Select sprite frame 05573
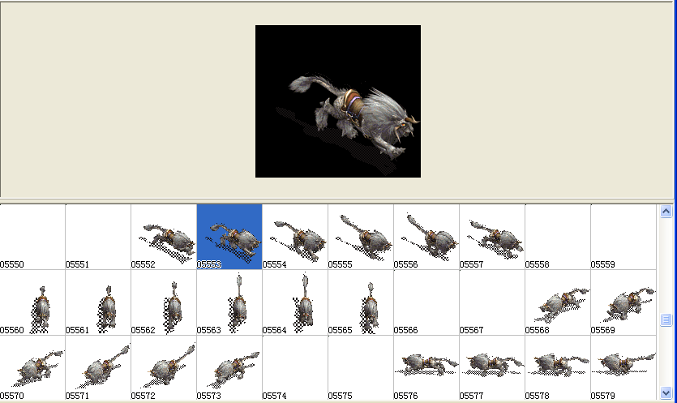Image resolution: width=677 pixels, height=403 pixels. click(x=229, y=367)
